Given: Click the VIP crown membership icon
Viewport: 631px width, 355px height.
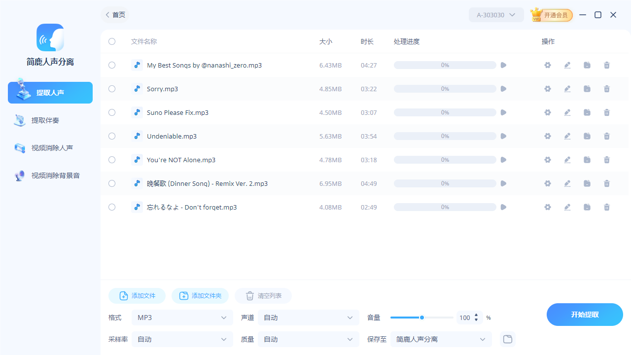Looking at the screenshot, I should click(x=537, y=15).
